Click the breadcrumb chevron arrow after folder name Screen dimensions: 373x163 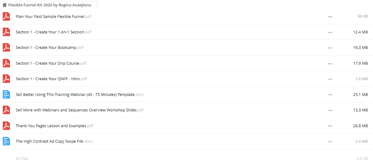[97, 5]
